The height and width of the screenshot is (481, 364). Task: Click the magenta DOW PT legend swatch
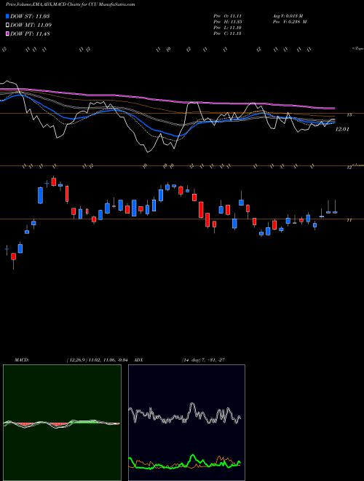7,34
